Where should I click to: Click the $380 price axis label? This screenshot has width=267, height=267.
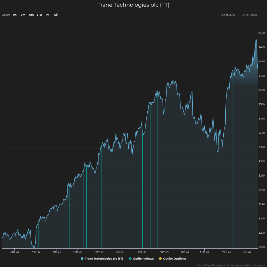coord(262,105)
